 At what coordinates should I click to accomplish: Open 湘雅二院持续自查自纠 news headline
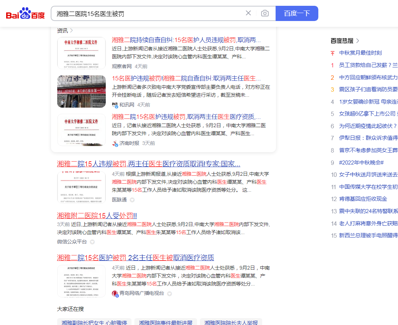[186, 40]
